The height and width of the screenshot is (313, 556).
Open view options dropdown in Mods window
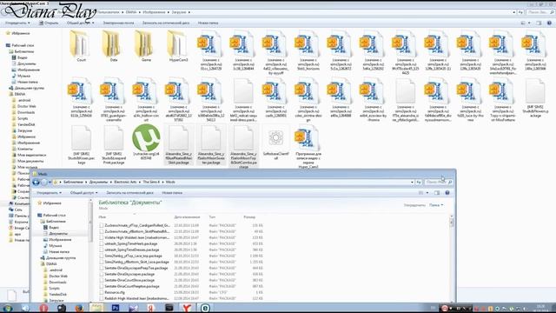[427, 193]
